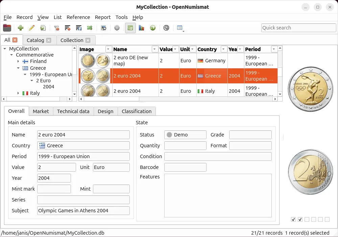338x237 pixels.
Task: Close the Catalog tab
Action: (49, 40)
